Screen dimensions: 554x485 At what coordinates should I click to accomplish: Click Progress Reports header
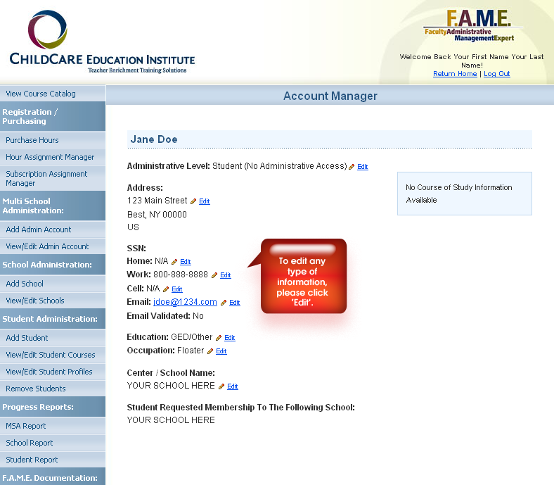point(53,407)
